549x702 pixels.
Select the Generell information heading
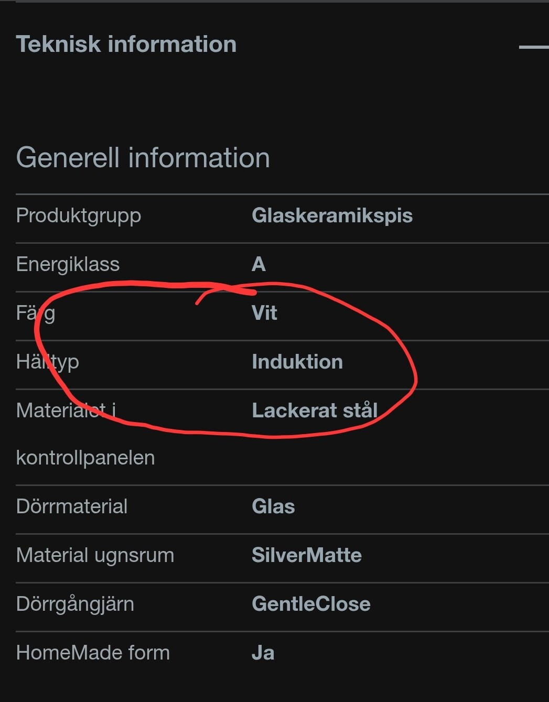[x=143, y=158]
